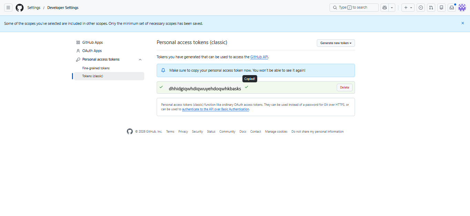The image size is (470, 216).
Task: Open Terms footer link
Action: click(x=170, y=132)
